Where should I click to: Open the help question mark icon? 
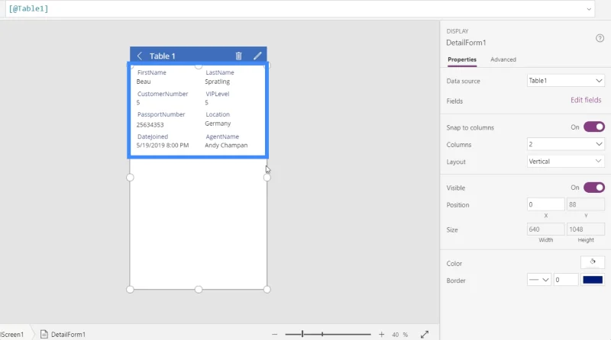[600, 38]
